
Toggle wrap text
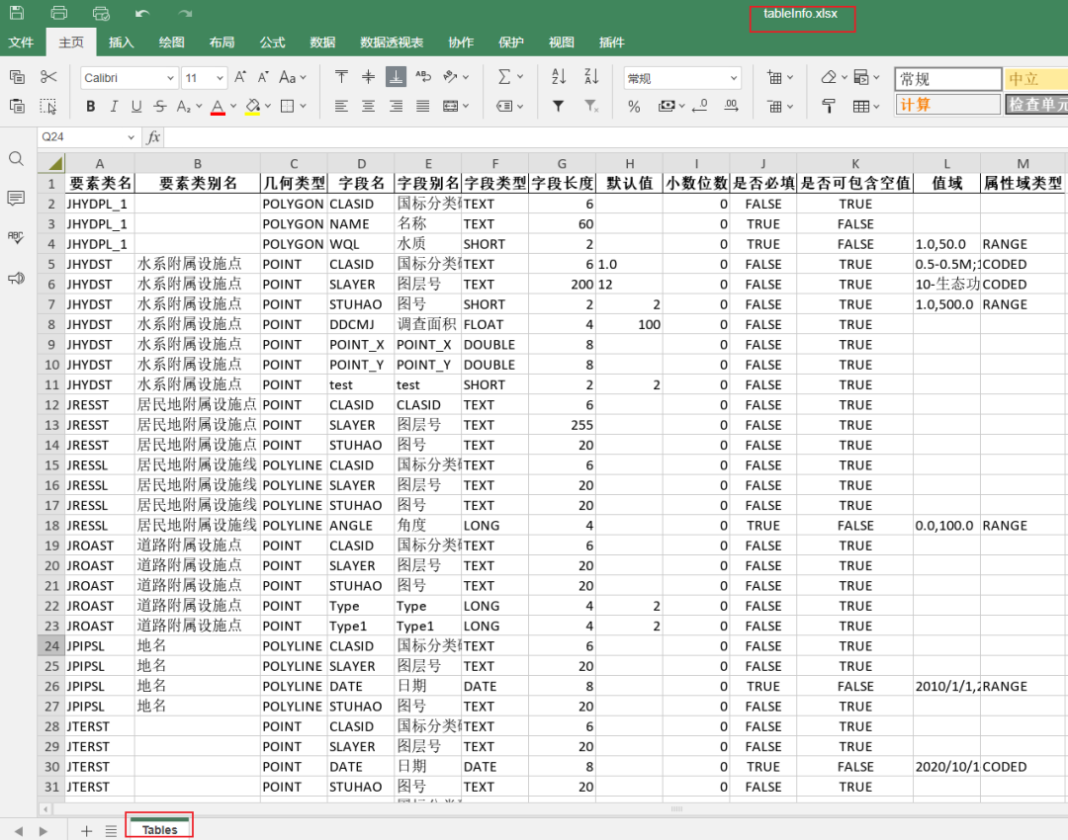(423, 77)
